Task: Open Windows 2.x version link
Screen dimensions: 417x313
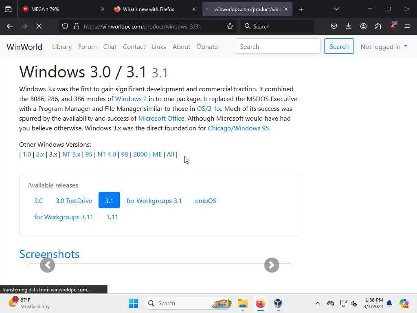Action: 40,154
